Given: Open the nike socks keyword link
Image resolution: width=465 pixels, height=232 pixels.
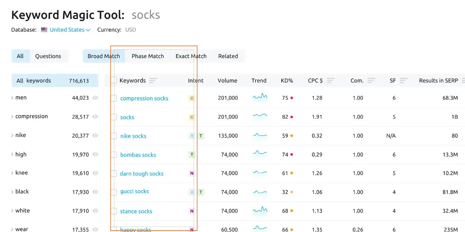Looking at the screenshot, I should (x=133, y=136).
